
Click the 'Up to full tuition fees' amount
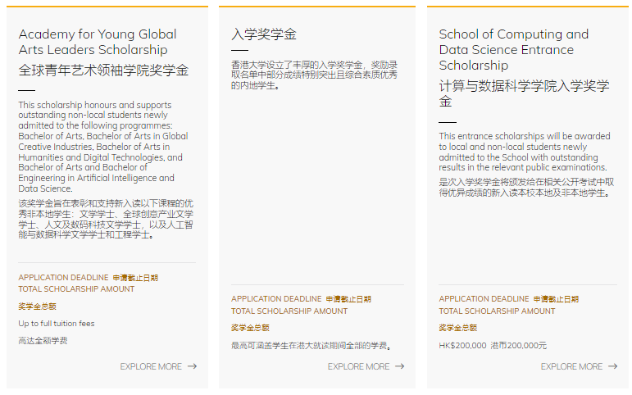[x=57, y=323]
